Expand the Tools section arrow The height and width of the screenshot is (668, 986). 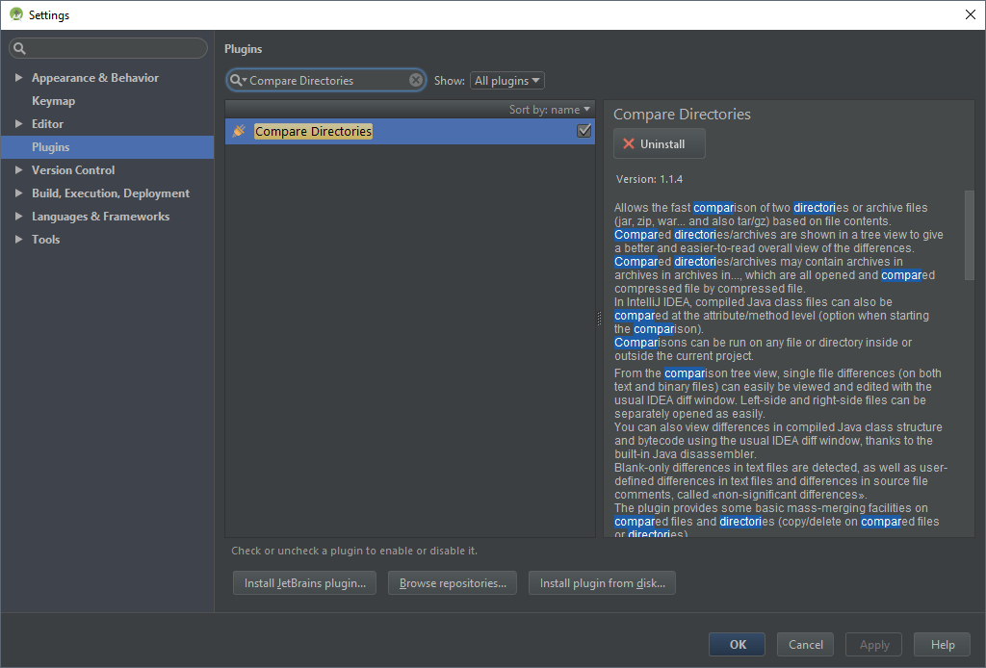pos(18,239)
